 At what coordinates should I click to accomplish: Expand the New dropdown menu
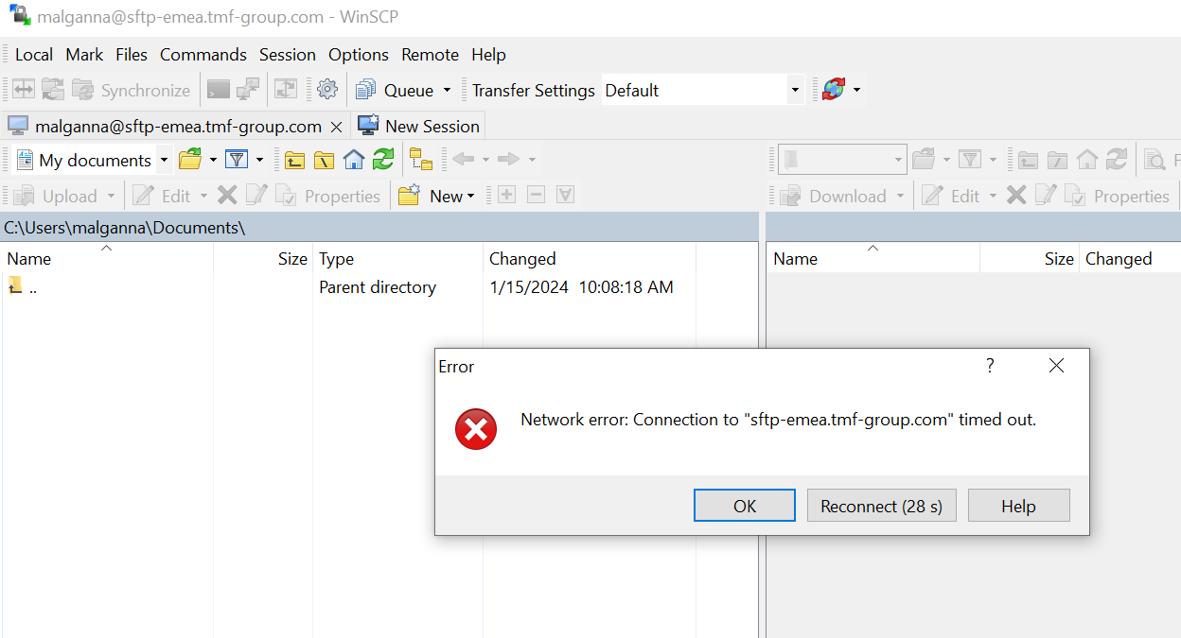tap(470, 197)
